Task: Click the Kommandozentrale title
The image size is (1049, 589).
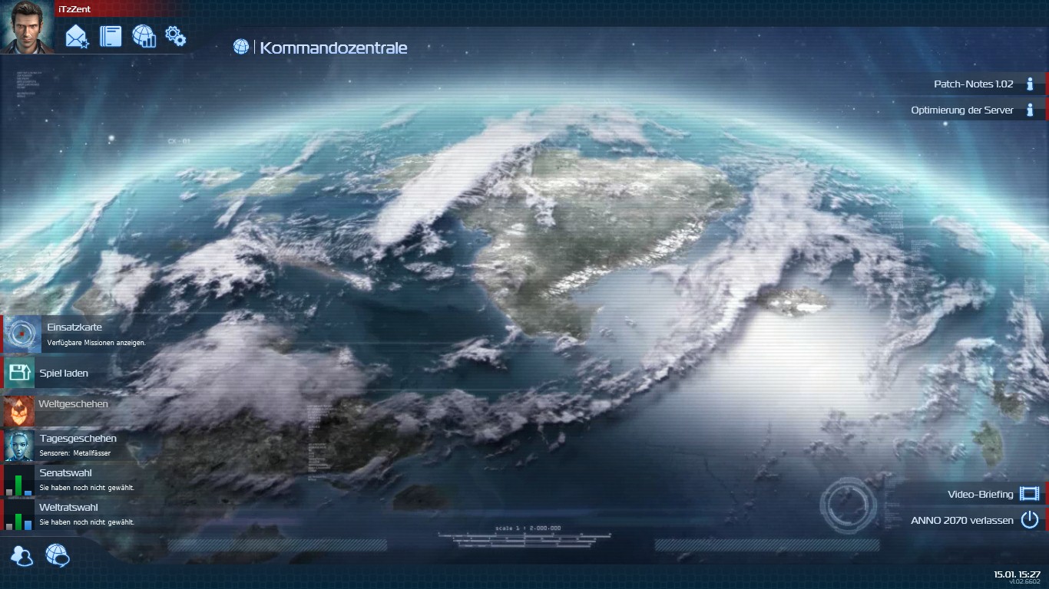Action: [x=333, y=48]
